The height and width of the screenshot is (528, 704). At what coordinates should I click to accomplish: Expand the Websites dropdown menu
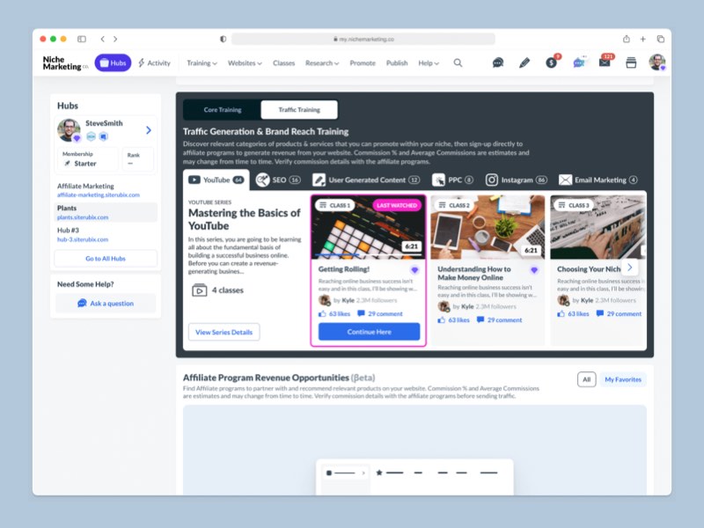[x=245, y=63]
